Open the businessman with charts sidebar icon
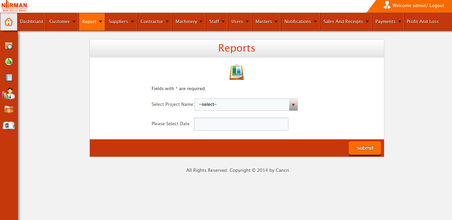This screenshot has width=452, height=220. (9, 94)
